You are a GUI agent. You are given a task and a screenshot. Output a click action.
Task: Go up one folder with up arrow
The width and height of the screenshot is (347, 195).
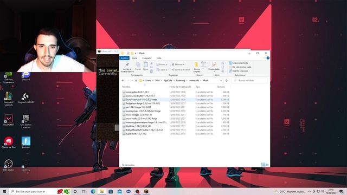136,81
